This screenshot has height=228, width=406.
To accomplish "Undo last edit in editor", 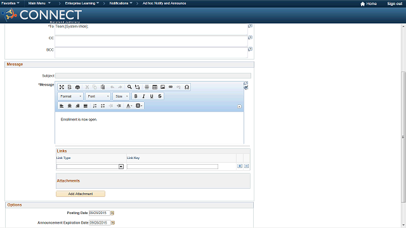I will (112, 87).
